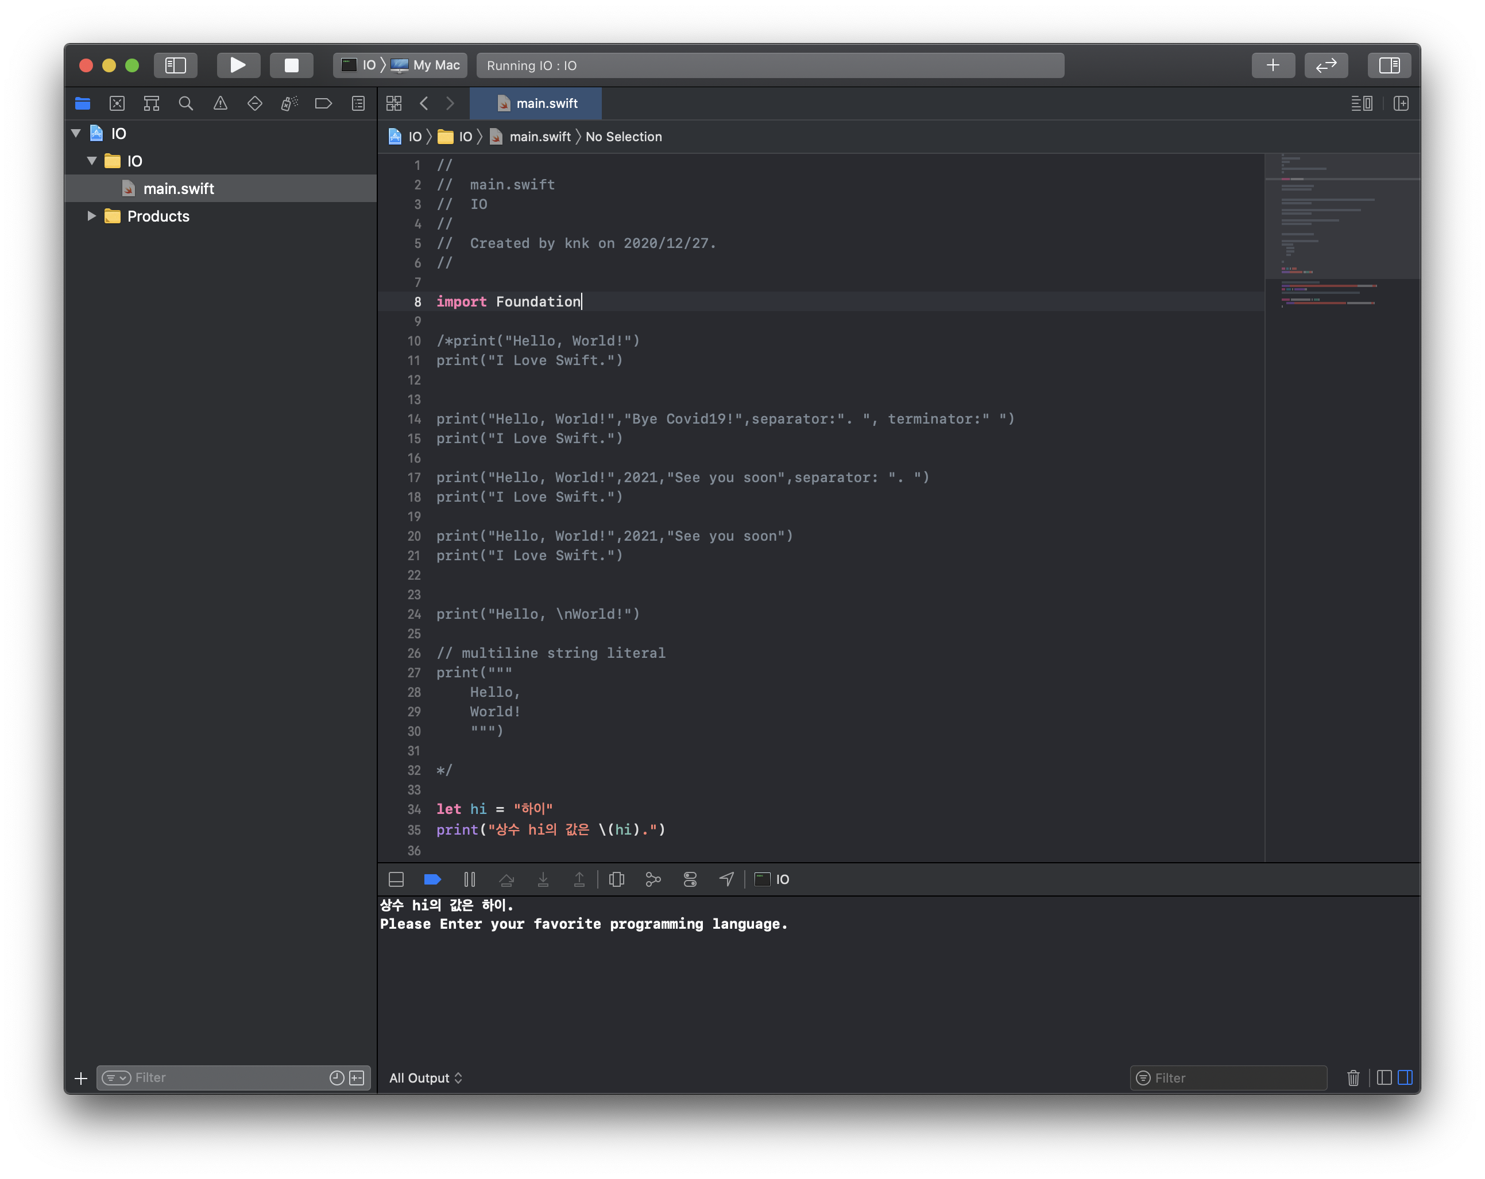Toggle the inspectors panel button
Image resolution: width=1485 pixels, height=1179 pixels.
1389,65
